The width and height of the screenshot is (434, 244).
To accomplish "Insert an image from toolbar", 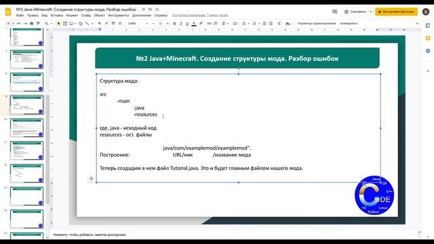I will click(71, 24).
